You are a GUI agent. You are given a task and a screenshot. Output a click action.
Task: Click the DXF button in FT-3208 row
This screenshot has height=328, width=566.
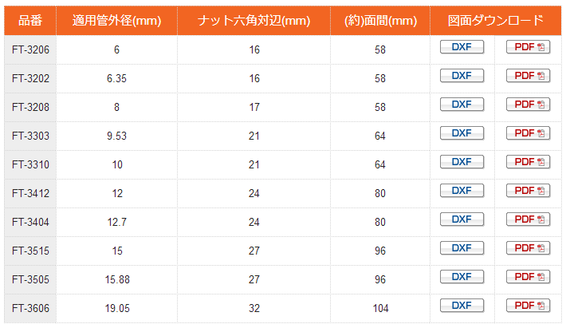[x=462, y=105]
